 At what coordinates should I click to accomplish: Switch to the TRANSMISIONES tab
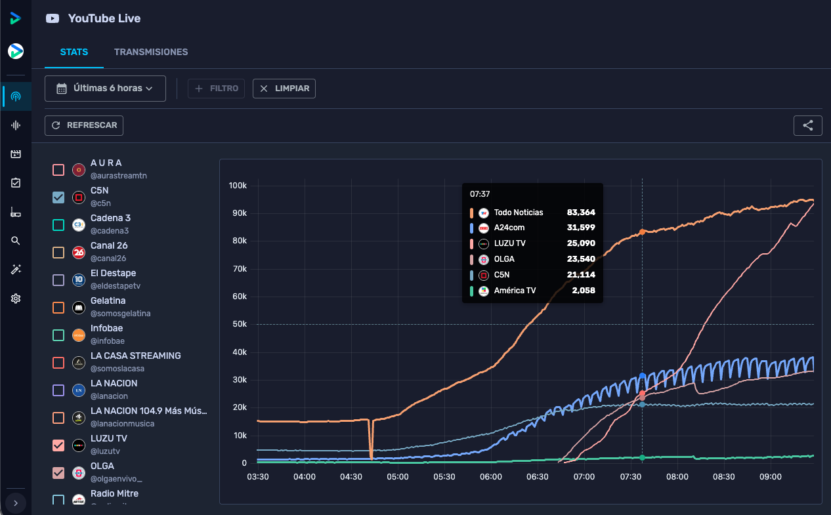(x=151, y=52)
